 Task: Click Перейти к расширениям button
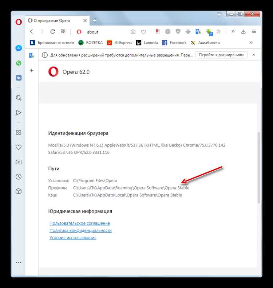(x=221, y=55)
